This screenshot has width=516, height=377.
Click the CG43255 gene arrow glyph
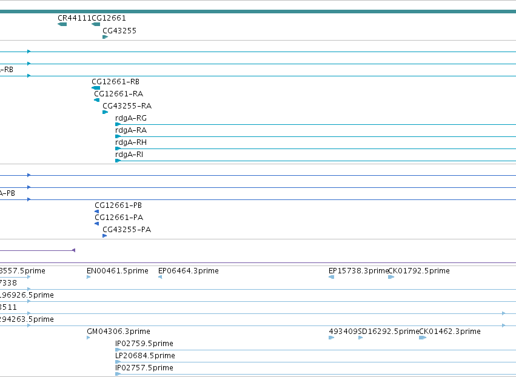[106, 37]
